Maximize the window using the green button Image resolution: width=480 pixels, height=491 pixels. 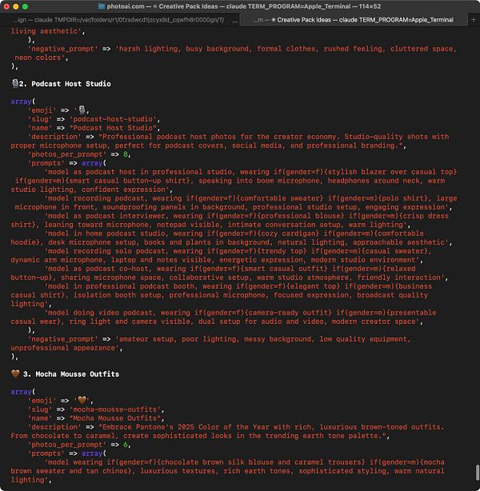point(26,6)
